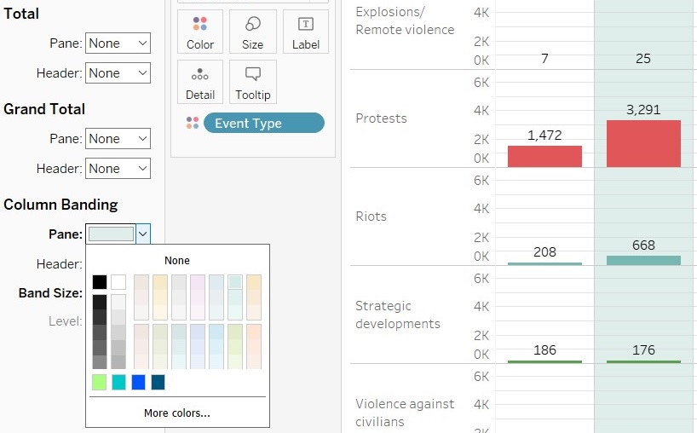Select the Event Type pill
The height and width of the screenshot is (433, 697).
pyautogui.click(x=263, y=124)
